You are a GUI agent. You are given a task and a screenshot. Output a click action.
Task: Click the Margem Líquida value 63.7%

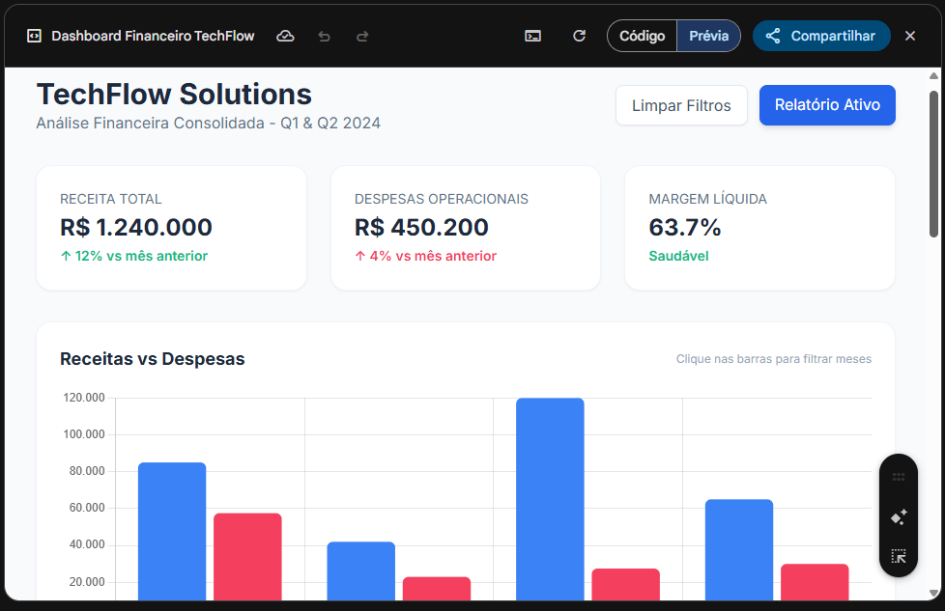coord(685,228)
